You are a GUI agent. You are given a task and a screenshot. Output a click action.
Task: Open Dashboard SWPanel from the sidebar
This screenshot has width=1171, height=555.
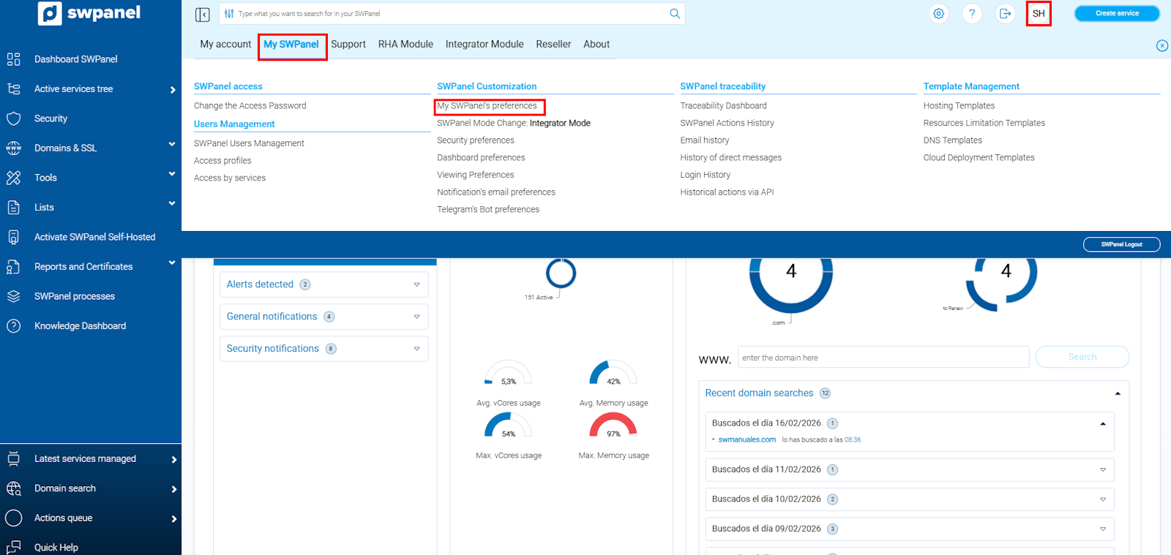tap(75, 59)
